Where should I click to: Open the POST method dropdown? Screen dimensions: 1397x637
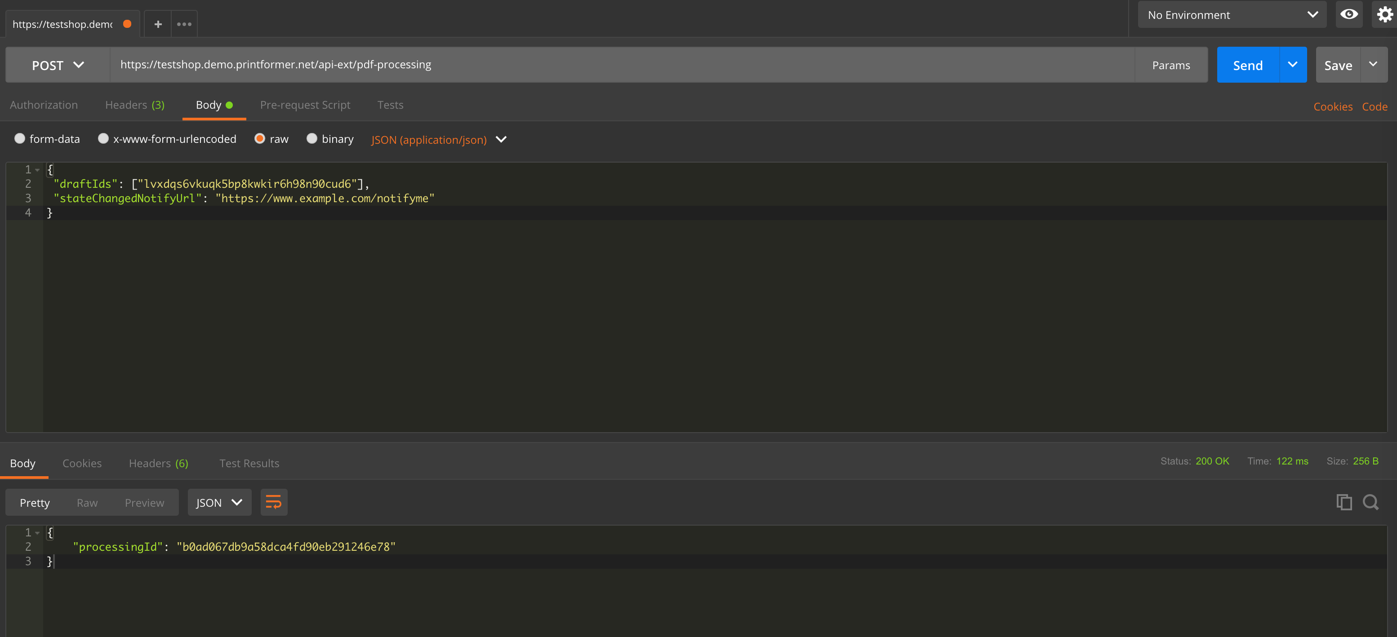pos(58,65)
